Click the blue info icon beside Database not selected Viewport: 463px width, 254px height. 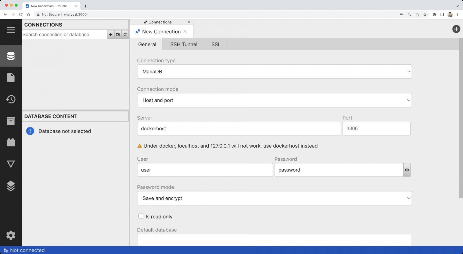coord(30,131)
